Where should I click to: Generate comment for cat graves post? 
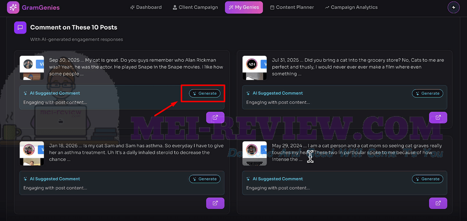(x=428, y=179)
